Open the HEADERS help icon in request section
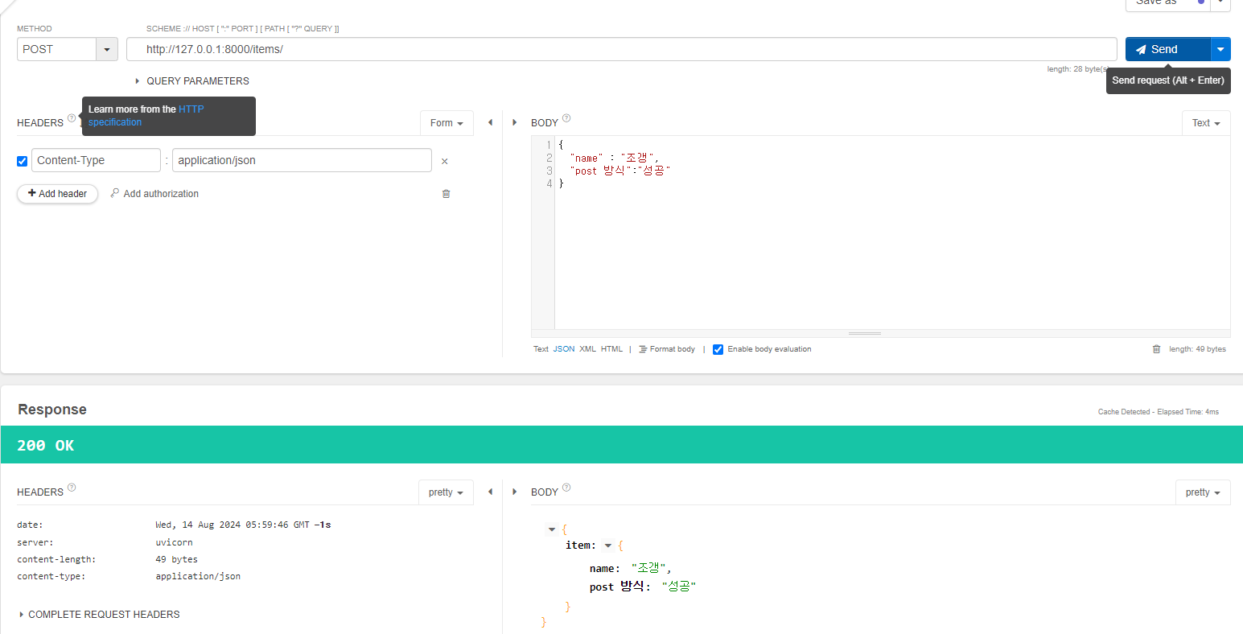Screen dimensions: 1243x634 point(72,118)
